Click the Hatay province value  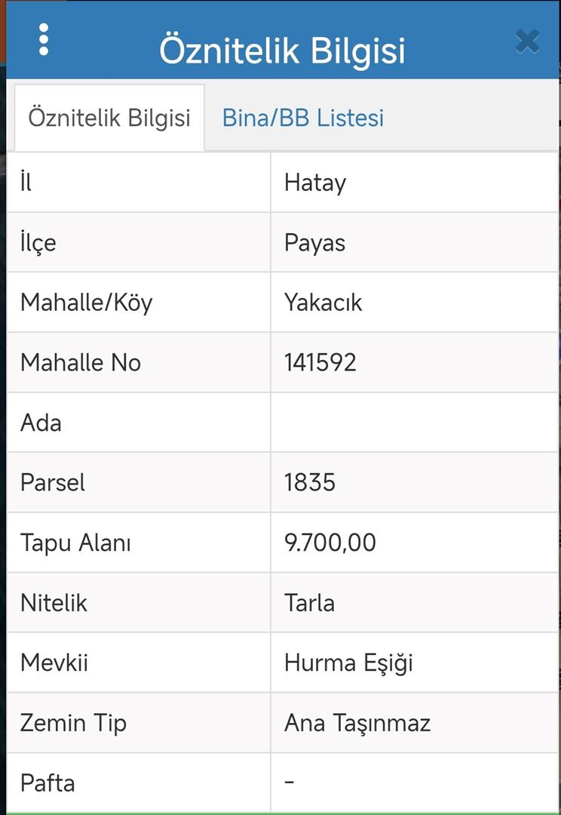tap(314, 183)
